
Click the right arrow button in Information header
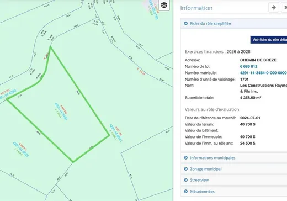point(274,7)
